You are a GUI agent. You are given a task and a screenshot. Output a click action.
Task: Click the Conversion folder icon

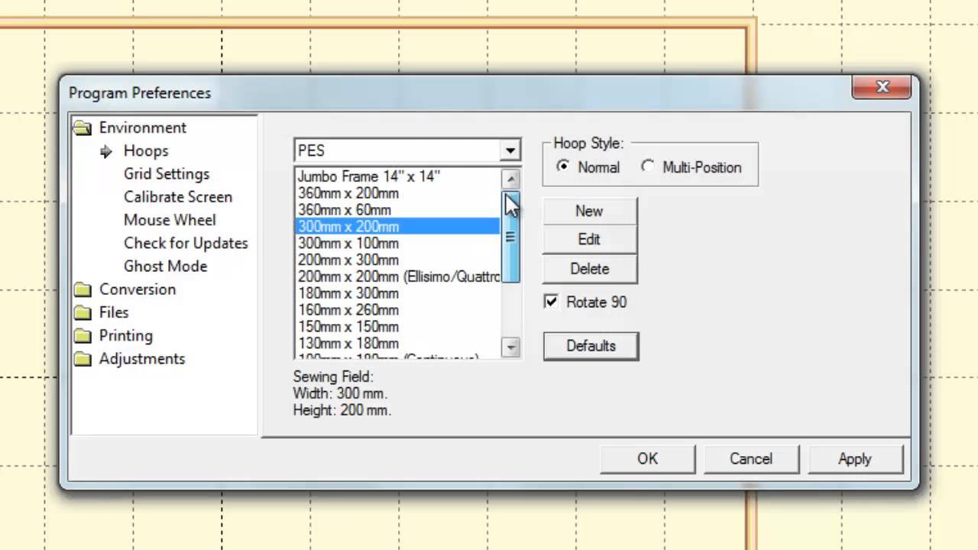point(83,290)
